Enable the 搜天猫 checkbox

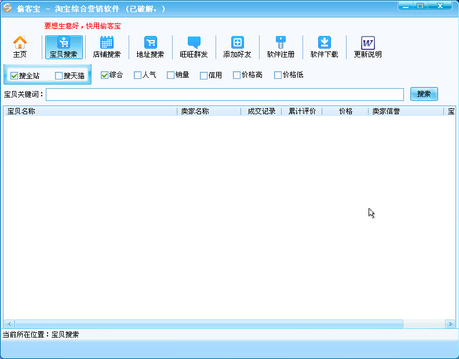tap(59, 76)
